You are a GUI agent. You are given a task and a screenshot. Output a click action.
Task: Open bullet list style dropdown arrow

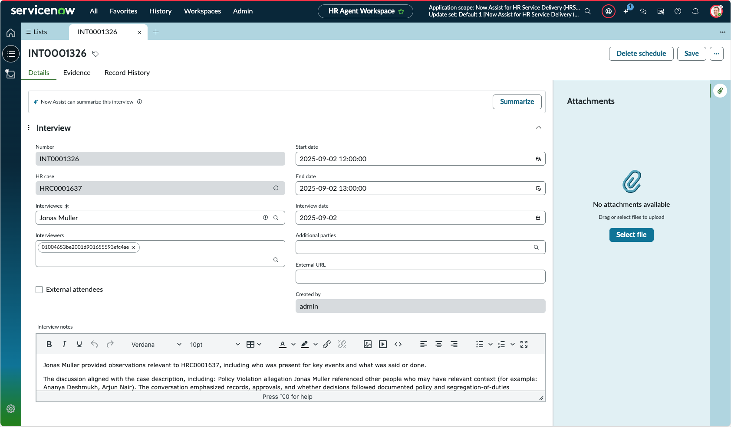coord(491,344)
